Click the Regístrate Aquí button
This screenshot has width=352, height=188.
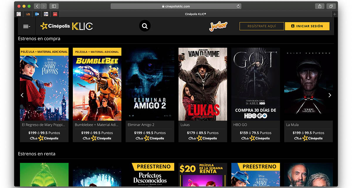coord(262,26)
